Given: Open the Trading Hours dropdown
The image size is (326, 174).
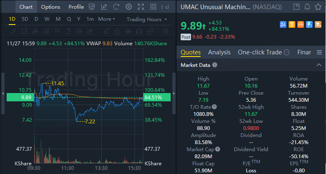Looking at the screenshot, I should [x=147, y=20].
